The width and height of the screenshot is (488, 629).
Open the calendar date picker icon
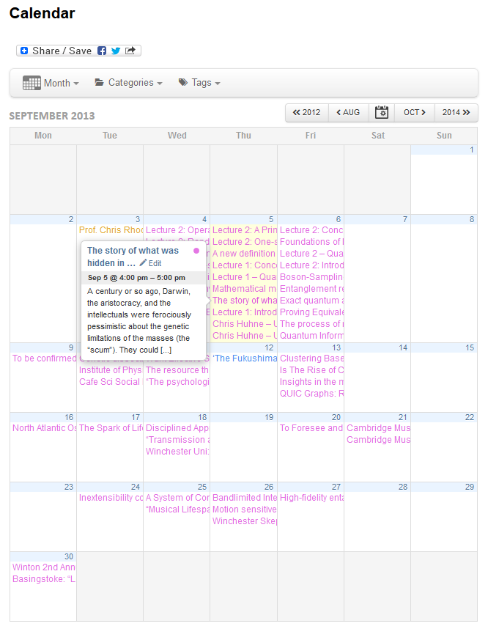[x=381, y=112]
